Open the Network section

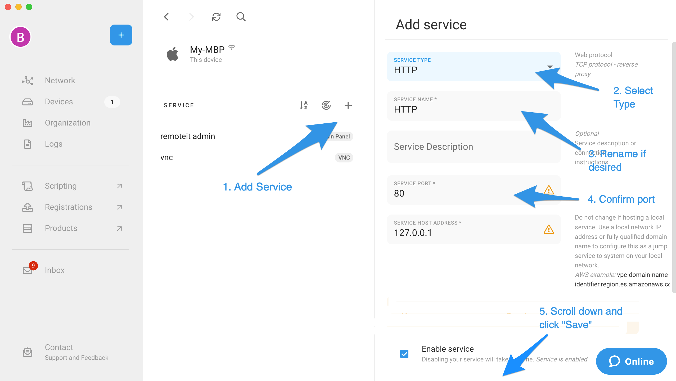coord(60,80)
